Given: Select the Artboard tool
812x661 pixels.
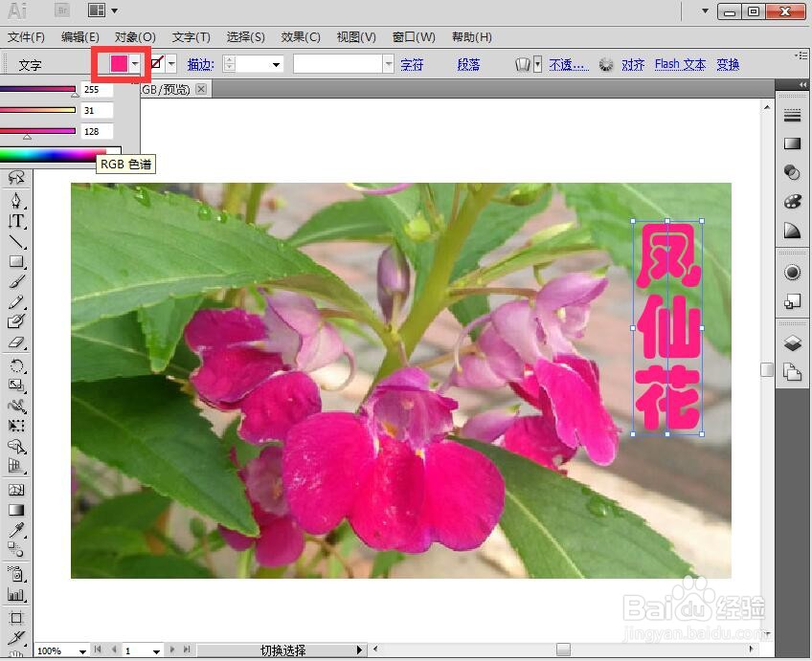Looking at the screenshot, I should 16,618.
